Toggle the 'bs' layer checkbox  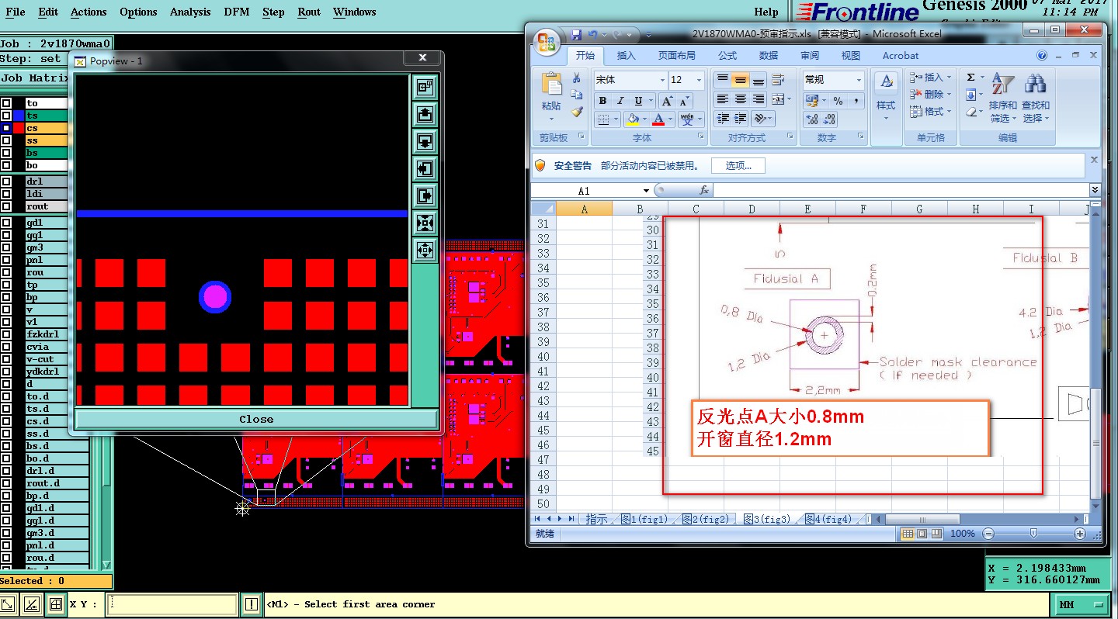pyautogui.click(x=6, y=153)
